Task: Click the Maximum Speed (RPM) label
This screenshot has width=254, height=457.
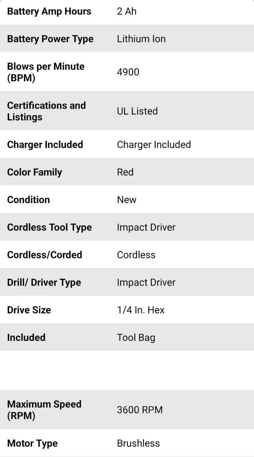Action: click(44, 410)
